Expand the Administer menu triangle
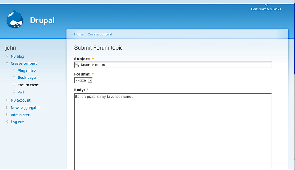This screenshot has height=170, width=295. 7,115
